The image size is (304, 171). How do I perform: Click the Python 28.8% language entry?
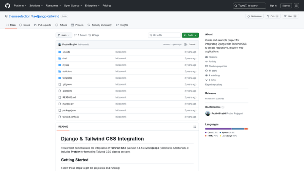click(227, 133)
